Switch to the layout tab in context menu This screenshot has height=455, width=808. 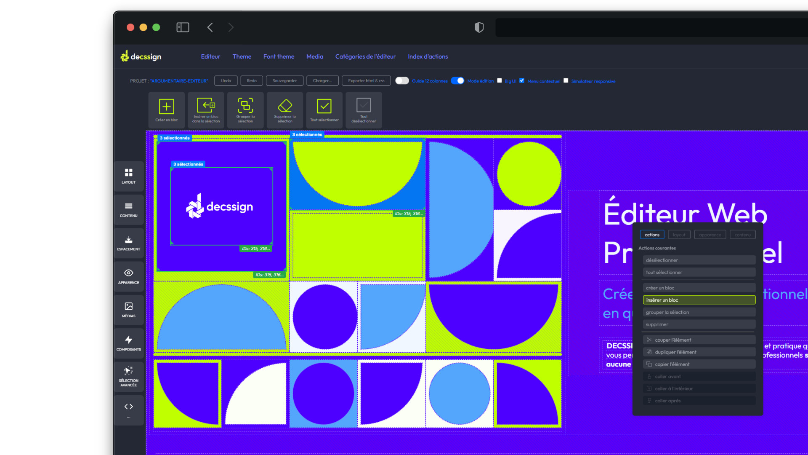coord(679,235)
